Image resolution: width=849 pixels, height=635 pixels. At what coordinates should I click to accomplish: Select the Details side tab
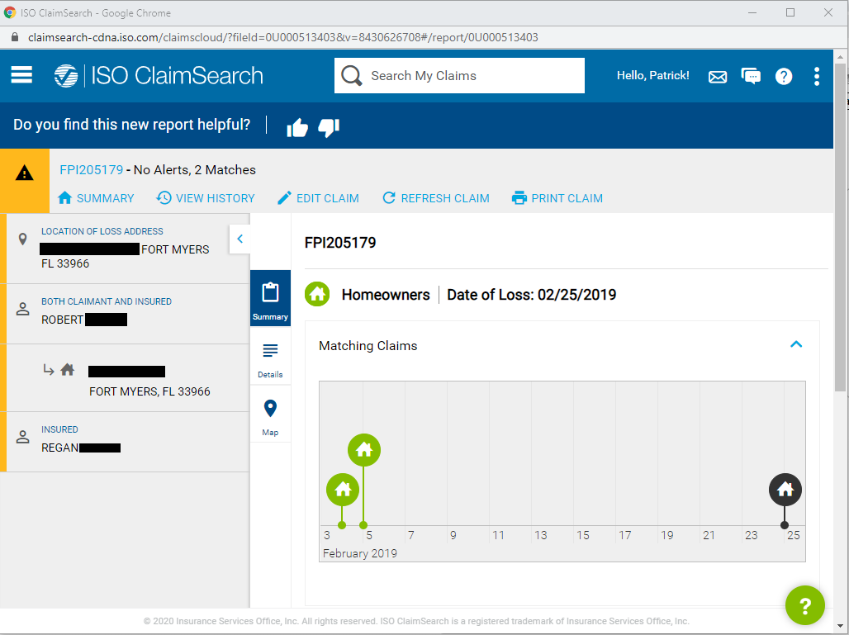(x=270, y=360)
